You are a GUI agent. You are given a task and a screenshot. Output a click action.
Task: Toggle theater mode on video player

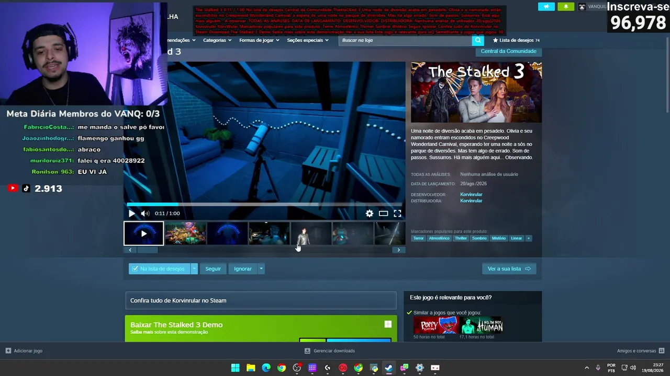point(384,213)
